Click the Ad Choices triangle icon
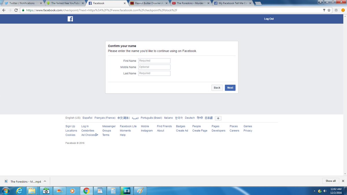Viewport: 347px width, 195px height. pyautogui.click(x=97, y=135)
